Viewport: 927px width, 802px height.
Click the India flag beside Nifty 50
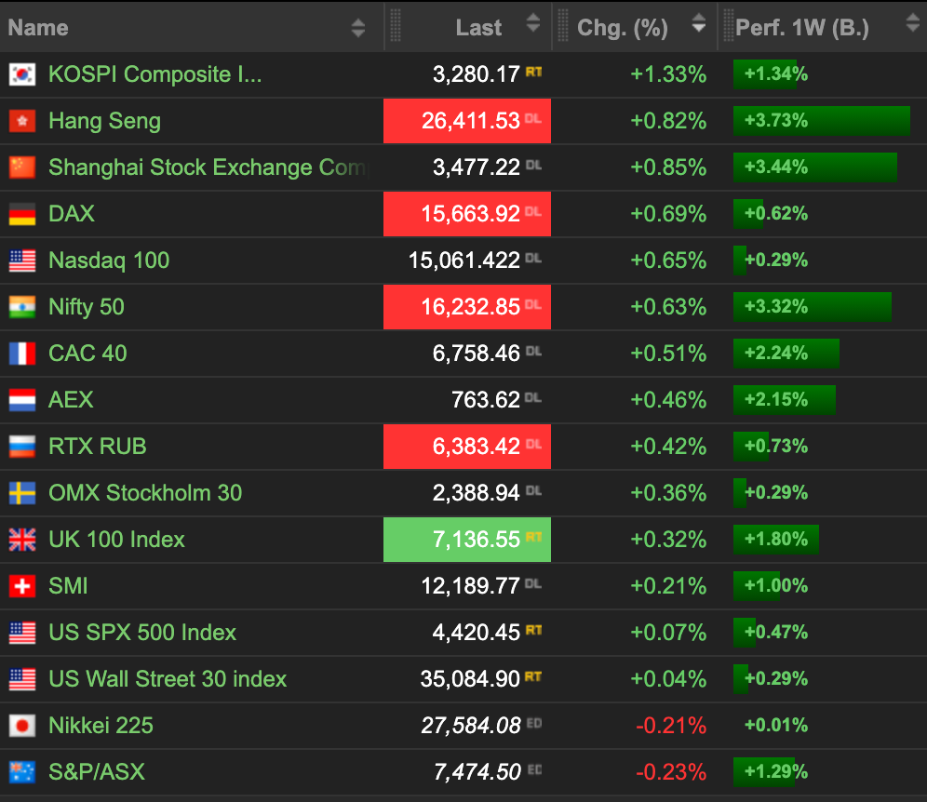[22, 307]
